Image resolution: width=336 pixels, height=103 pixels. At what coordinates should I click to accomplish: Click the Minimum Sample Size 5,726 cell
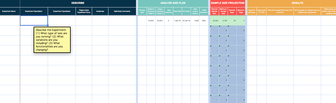pyautogui.click(x=223, y=21)
